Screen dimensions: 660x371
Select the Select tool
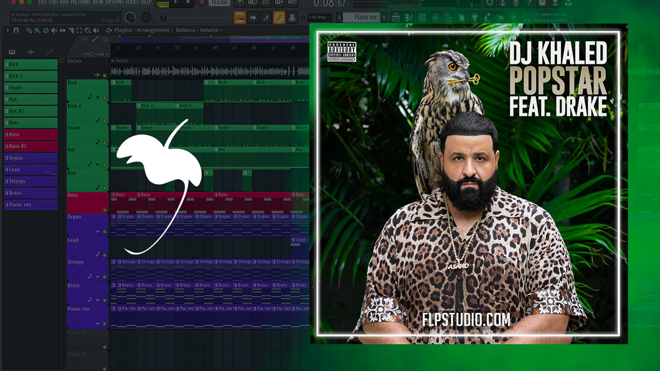[x=79, y=30]
